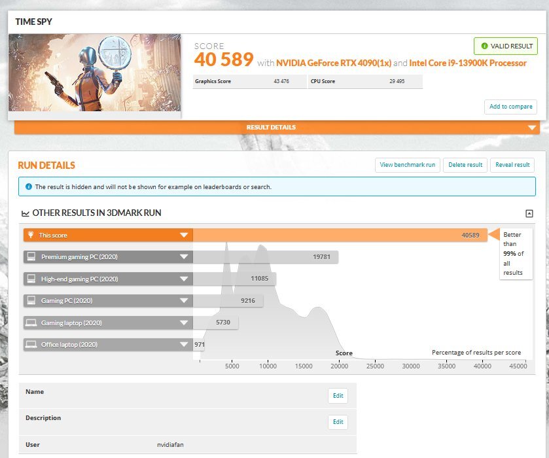Collapse the Other Results in 3DMark Run panel
Image resolution: width=549 pixels, height=458 pixels.
[x=529, y=213]
